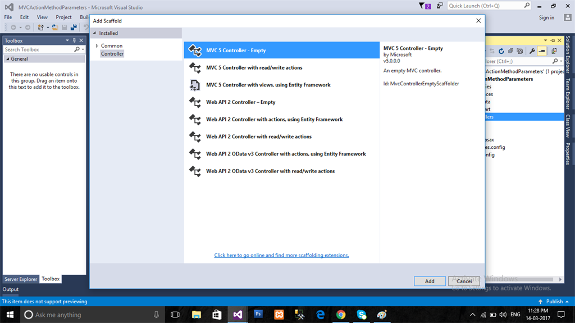Screen dimensions: 575x323
Task: Click Collapse All in Solution Explorer
Action: click(x=510, y=51)
